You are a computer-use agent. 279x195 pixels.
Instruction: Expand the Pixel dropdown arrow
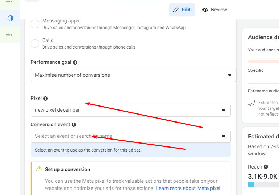point(223,110)
